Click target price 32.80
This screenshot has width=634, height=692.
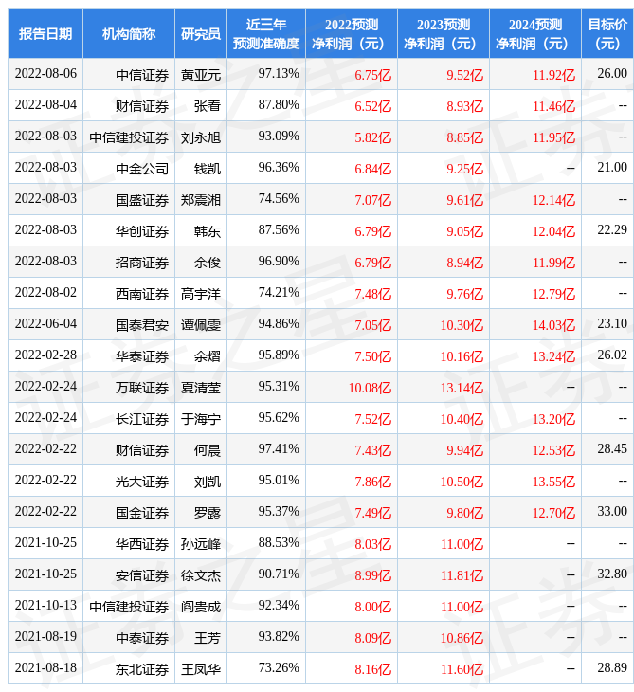pos(612,574)
